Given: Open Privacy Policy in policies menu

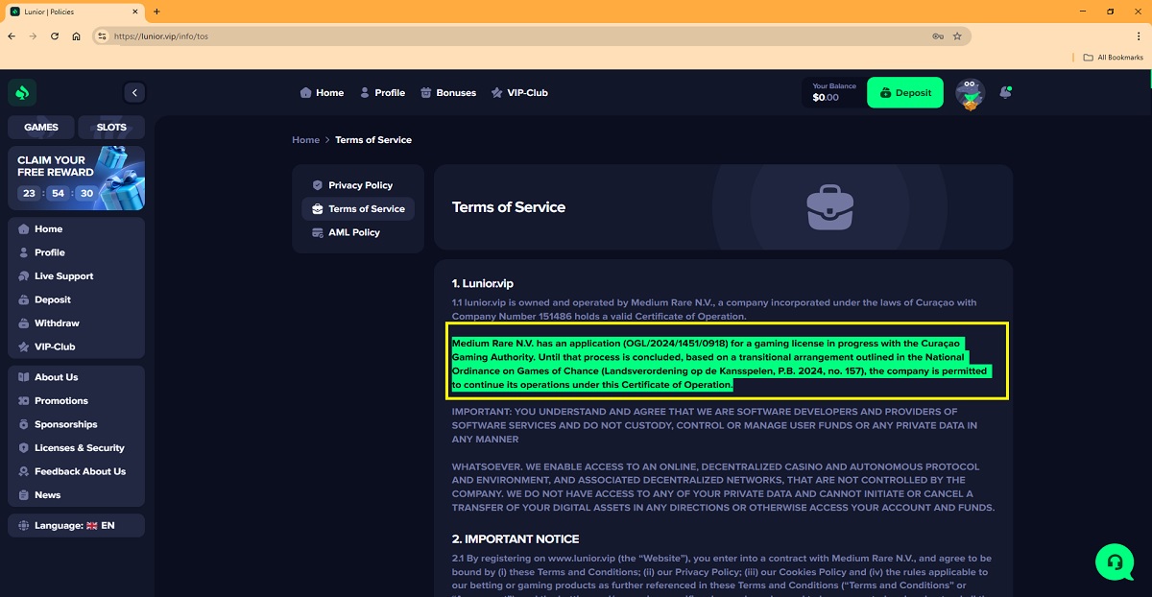Looking at the screenshot, I should [x=359, y=185].
